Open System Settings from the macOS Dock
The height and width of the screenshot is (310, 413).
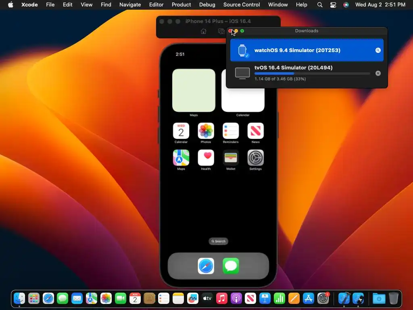pyautogui.click(x=323, y=298)
